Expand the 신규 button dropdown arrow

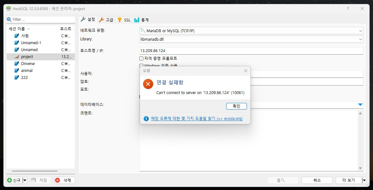tap(25, 180)
